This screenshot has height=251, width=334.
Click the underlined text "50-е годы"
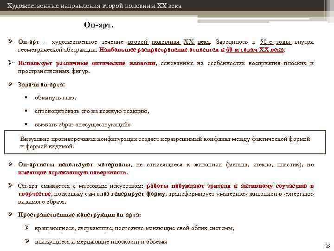coord(276,42)
